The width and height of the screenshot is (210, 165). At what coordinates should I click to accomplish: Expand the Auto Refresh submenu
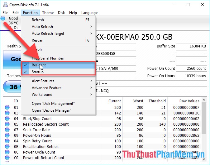(58, 27)
